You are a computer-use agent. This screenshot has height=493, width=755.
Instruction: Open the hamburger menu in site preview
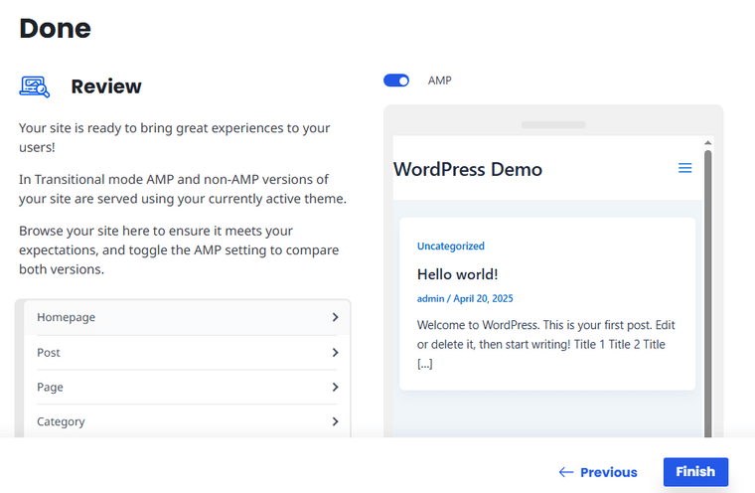(684, 168)
